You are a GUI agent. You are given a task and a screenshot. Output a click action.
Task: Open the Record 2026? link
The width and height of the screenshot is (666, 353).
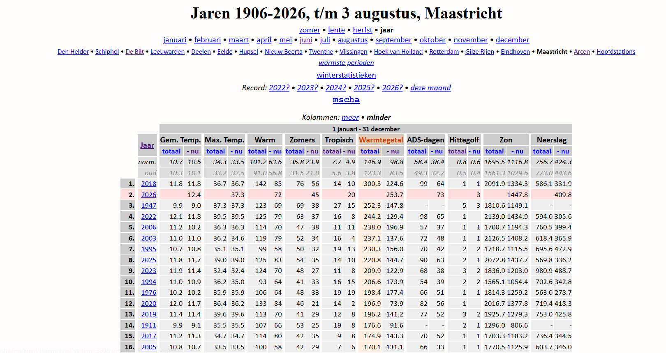(392, 88)
